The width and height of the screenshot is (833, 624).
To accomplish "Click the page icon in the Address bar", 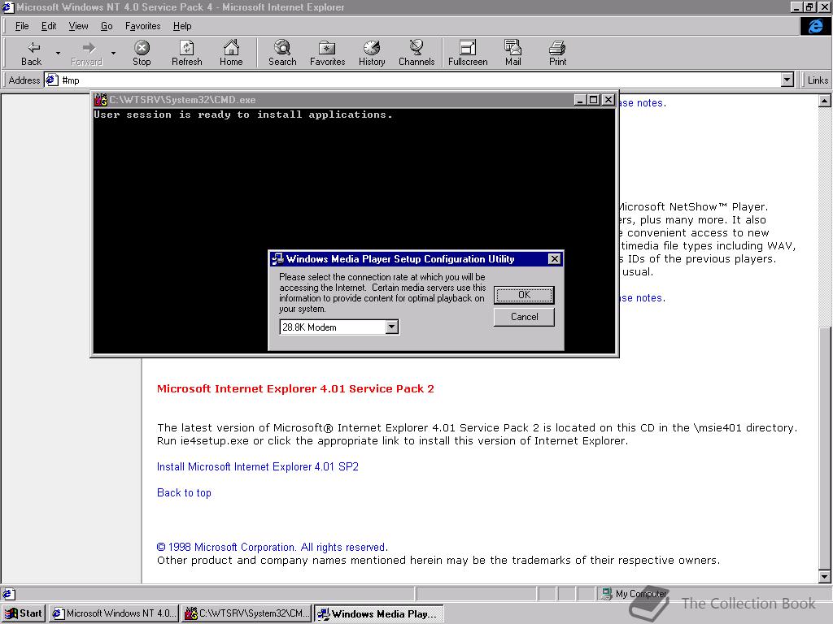I will tap(51, 80).
